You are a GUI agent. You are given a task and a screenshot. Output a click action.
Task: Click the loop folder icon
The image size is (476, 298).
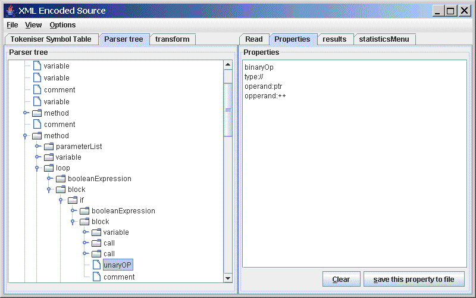click(x=48, y=168)
